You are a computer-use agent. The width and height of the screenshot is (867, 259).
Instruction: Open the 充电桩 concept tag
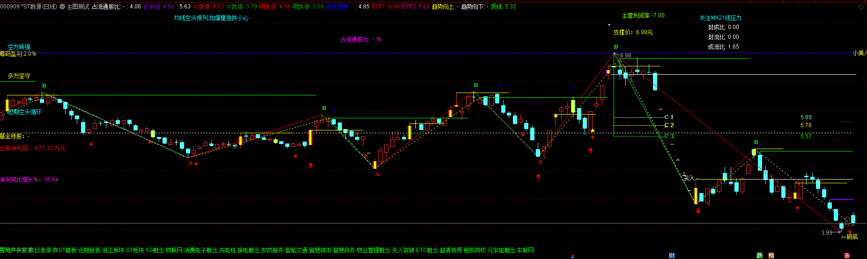[228, 250]
